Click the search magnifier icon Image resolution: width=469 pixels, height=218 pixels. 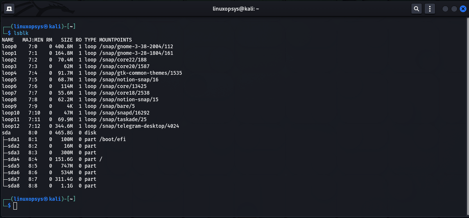pos(417,9)
